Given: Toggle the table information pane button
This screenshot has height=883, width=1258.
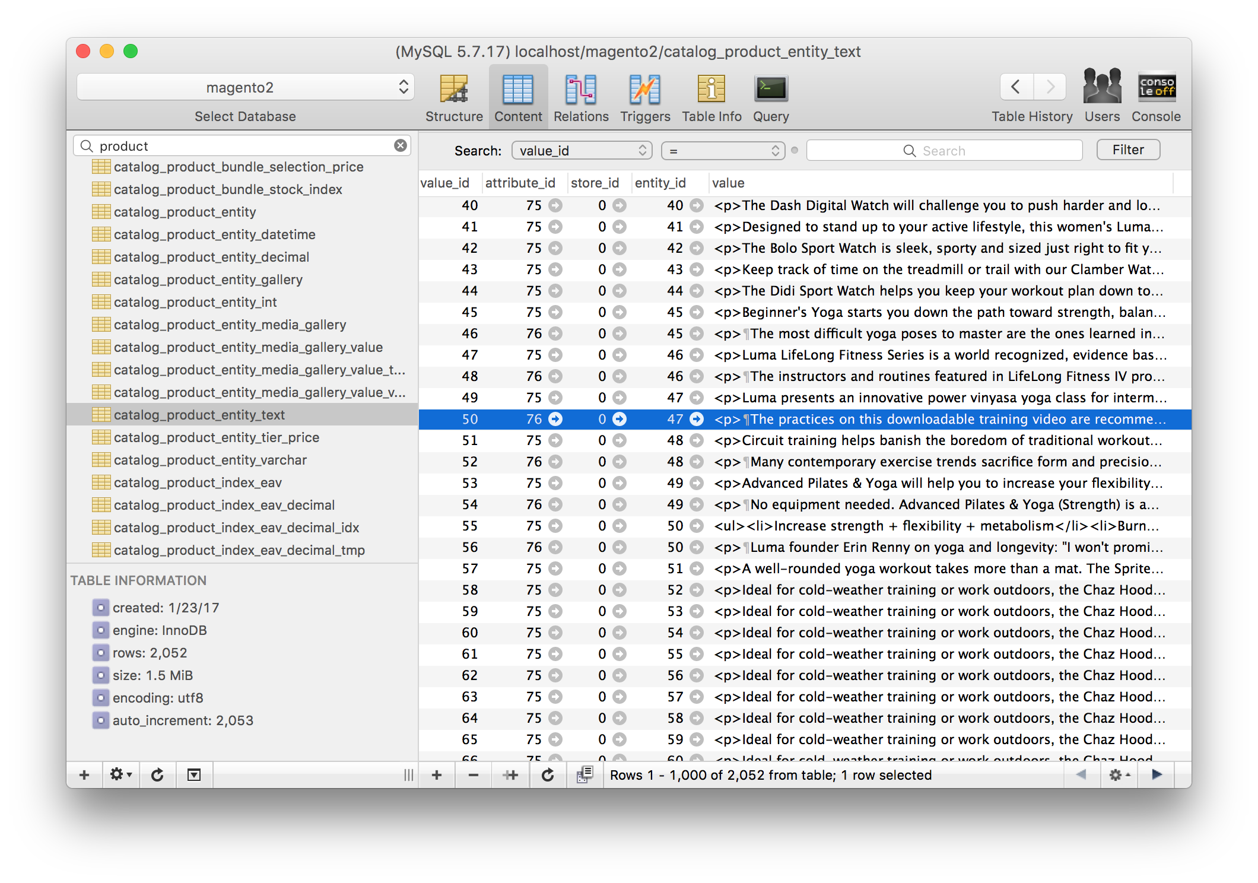Looking at the screenshot, I should (193, 775).
